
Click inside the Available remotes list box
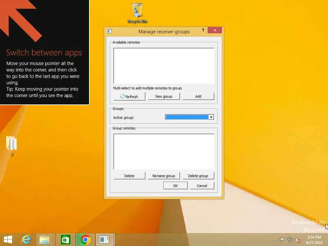click(164, 66)
